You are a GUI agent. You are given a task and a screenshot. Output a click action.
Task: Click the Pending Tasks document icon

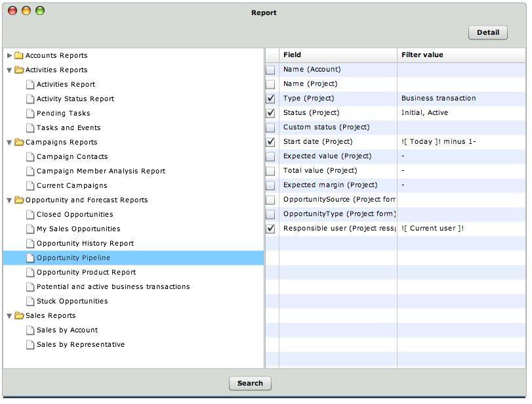(x=30, y=113)
